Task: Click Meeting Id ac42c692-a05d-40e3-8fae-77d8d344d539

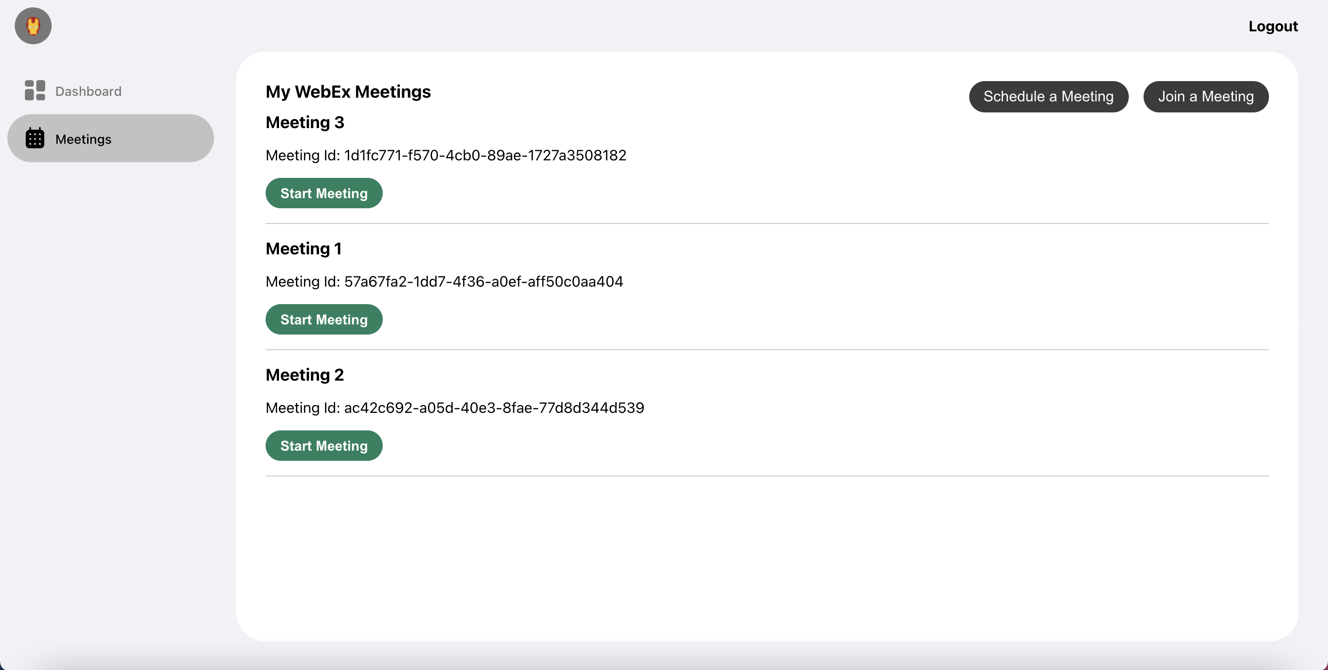Action: (455, 407)
